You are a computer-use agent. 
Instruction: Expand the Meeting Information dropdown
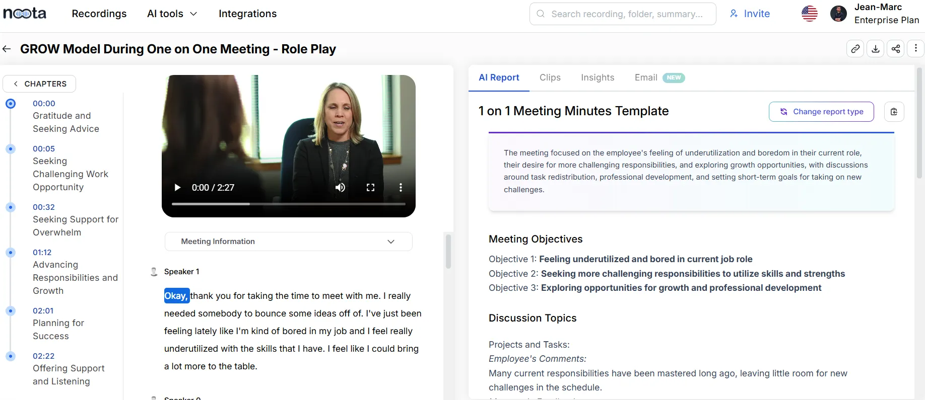click(288, 242)
